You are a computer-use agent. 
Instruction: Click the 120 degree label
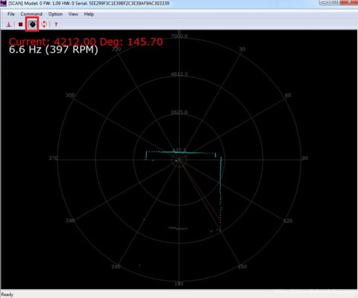288,221
